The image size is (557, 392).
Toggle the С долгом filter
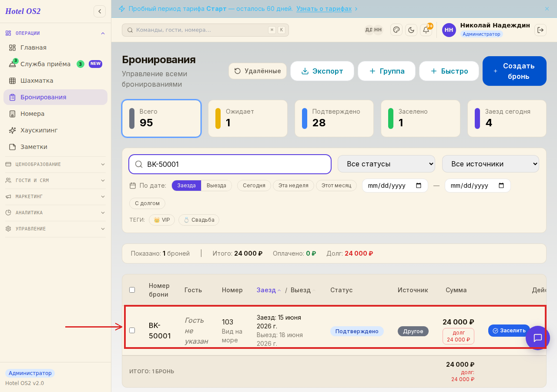coord(147,203)
